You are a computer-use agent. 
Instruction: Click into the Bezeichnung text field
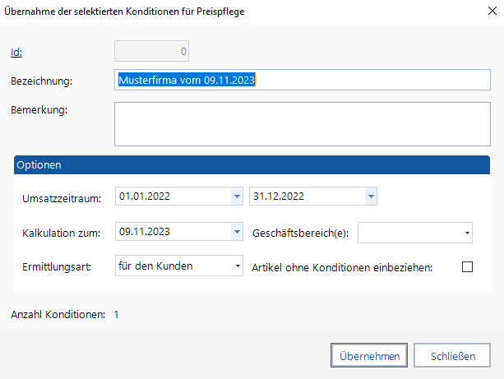pyautogui.click(x=303, y=81)
